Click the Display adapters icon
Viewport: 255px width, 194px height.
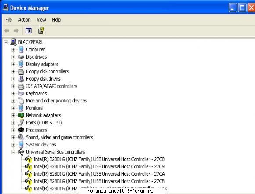pos(21,64)
